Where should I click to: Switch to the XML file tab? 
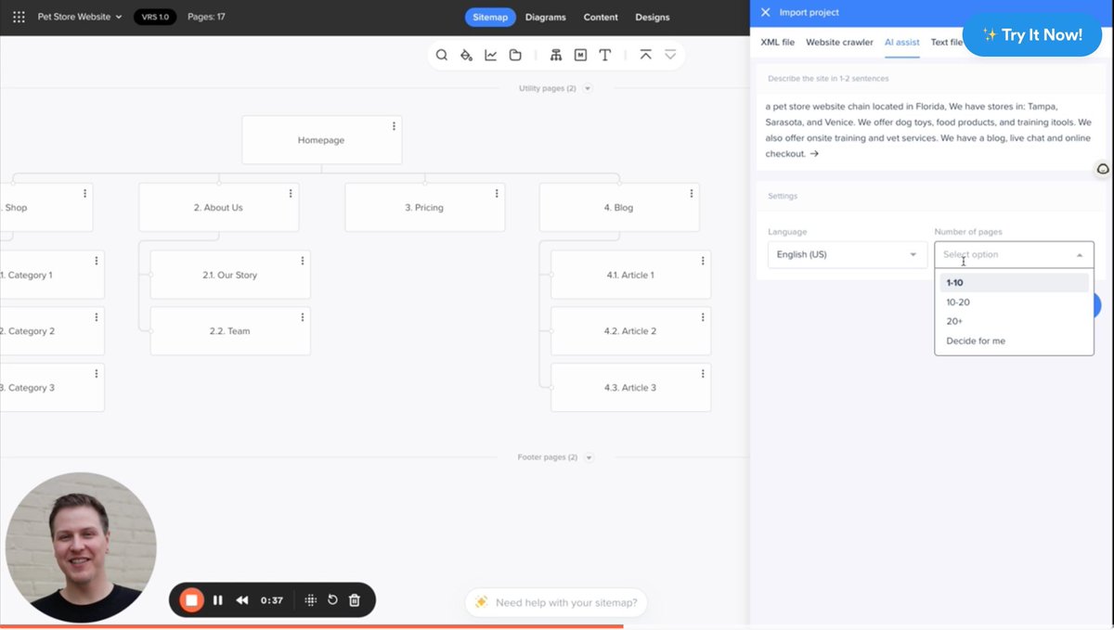click(778, 43)
